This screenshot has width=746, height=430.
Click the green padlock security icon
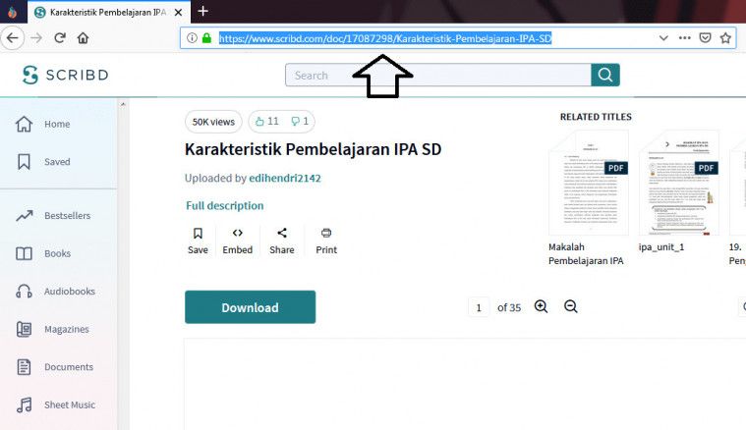tap(206, 38)
